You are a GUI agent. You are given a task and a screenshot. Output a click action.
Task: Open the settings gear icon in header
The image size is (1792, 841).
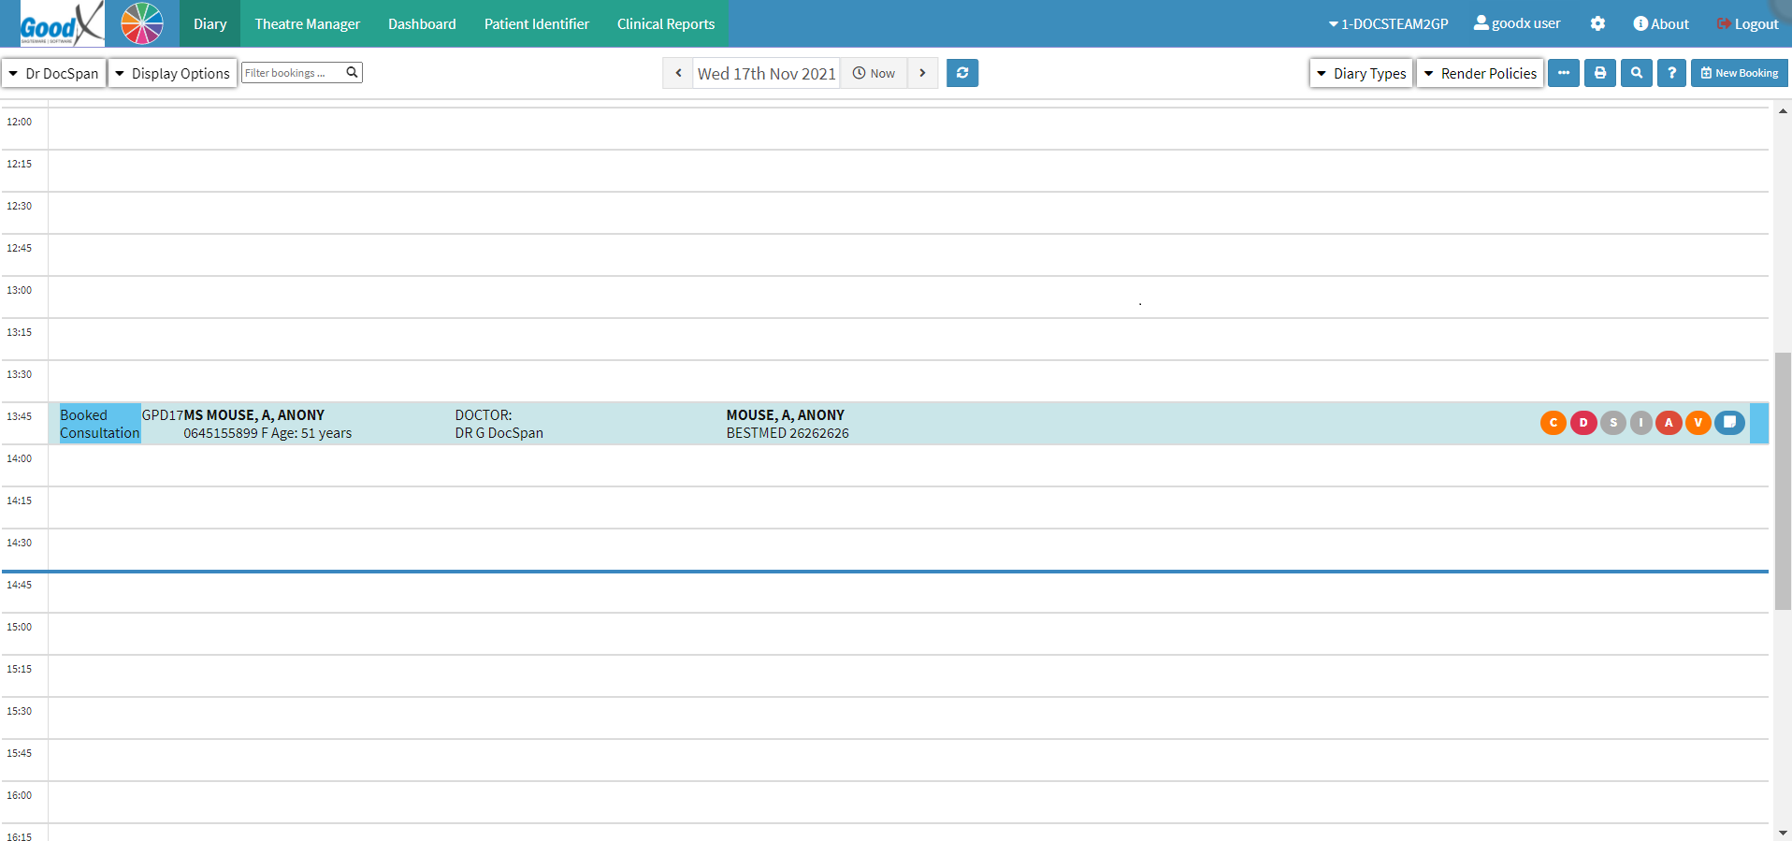1597,24
